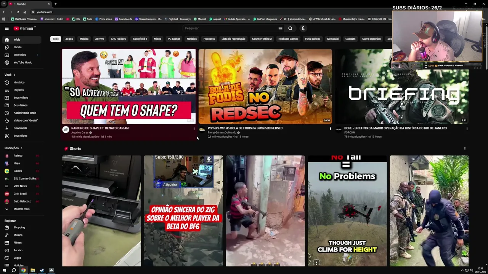Open the No Problems helicopter short
The height and width of the screenshot is (274, 488).
(x=347, y=211)
